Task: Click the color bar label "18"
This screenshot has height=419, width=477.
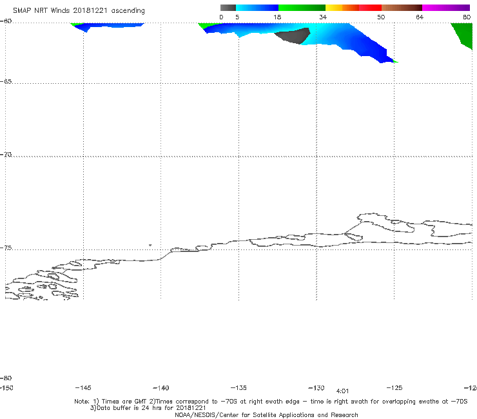Action: click(x=277, y=17)
